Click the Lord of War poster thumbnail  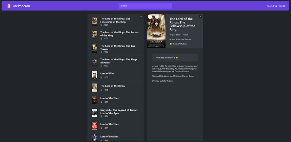pos(94,75)
